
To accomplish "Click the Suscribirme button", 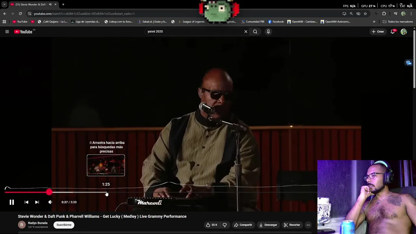I will tap(64, 225).
